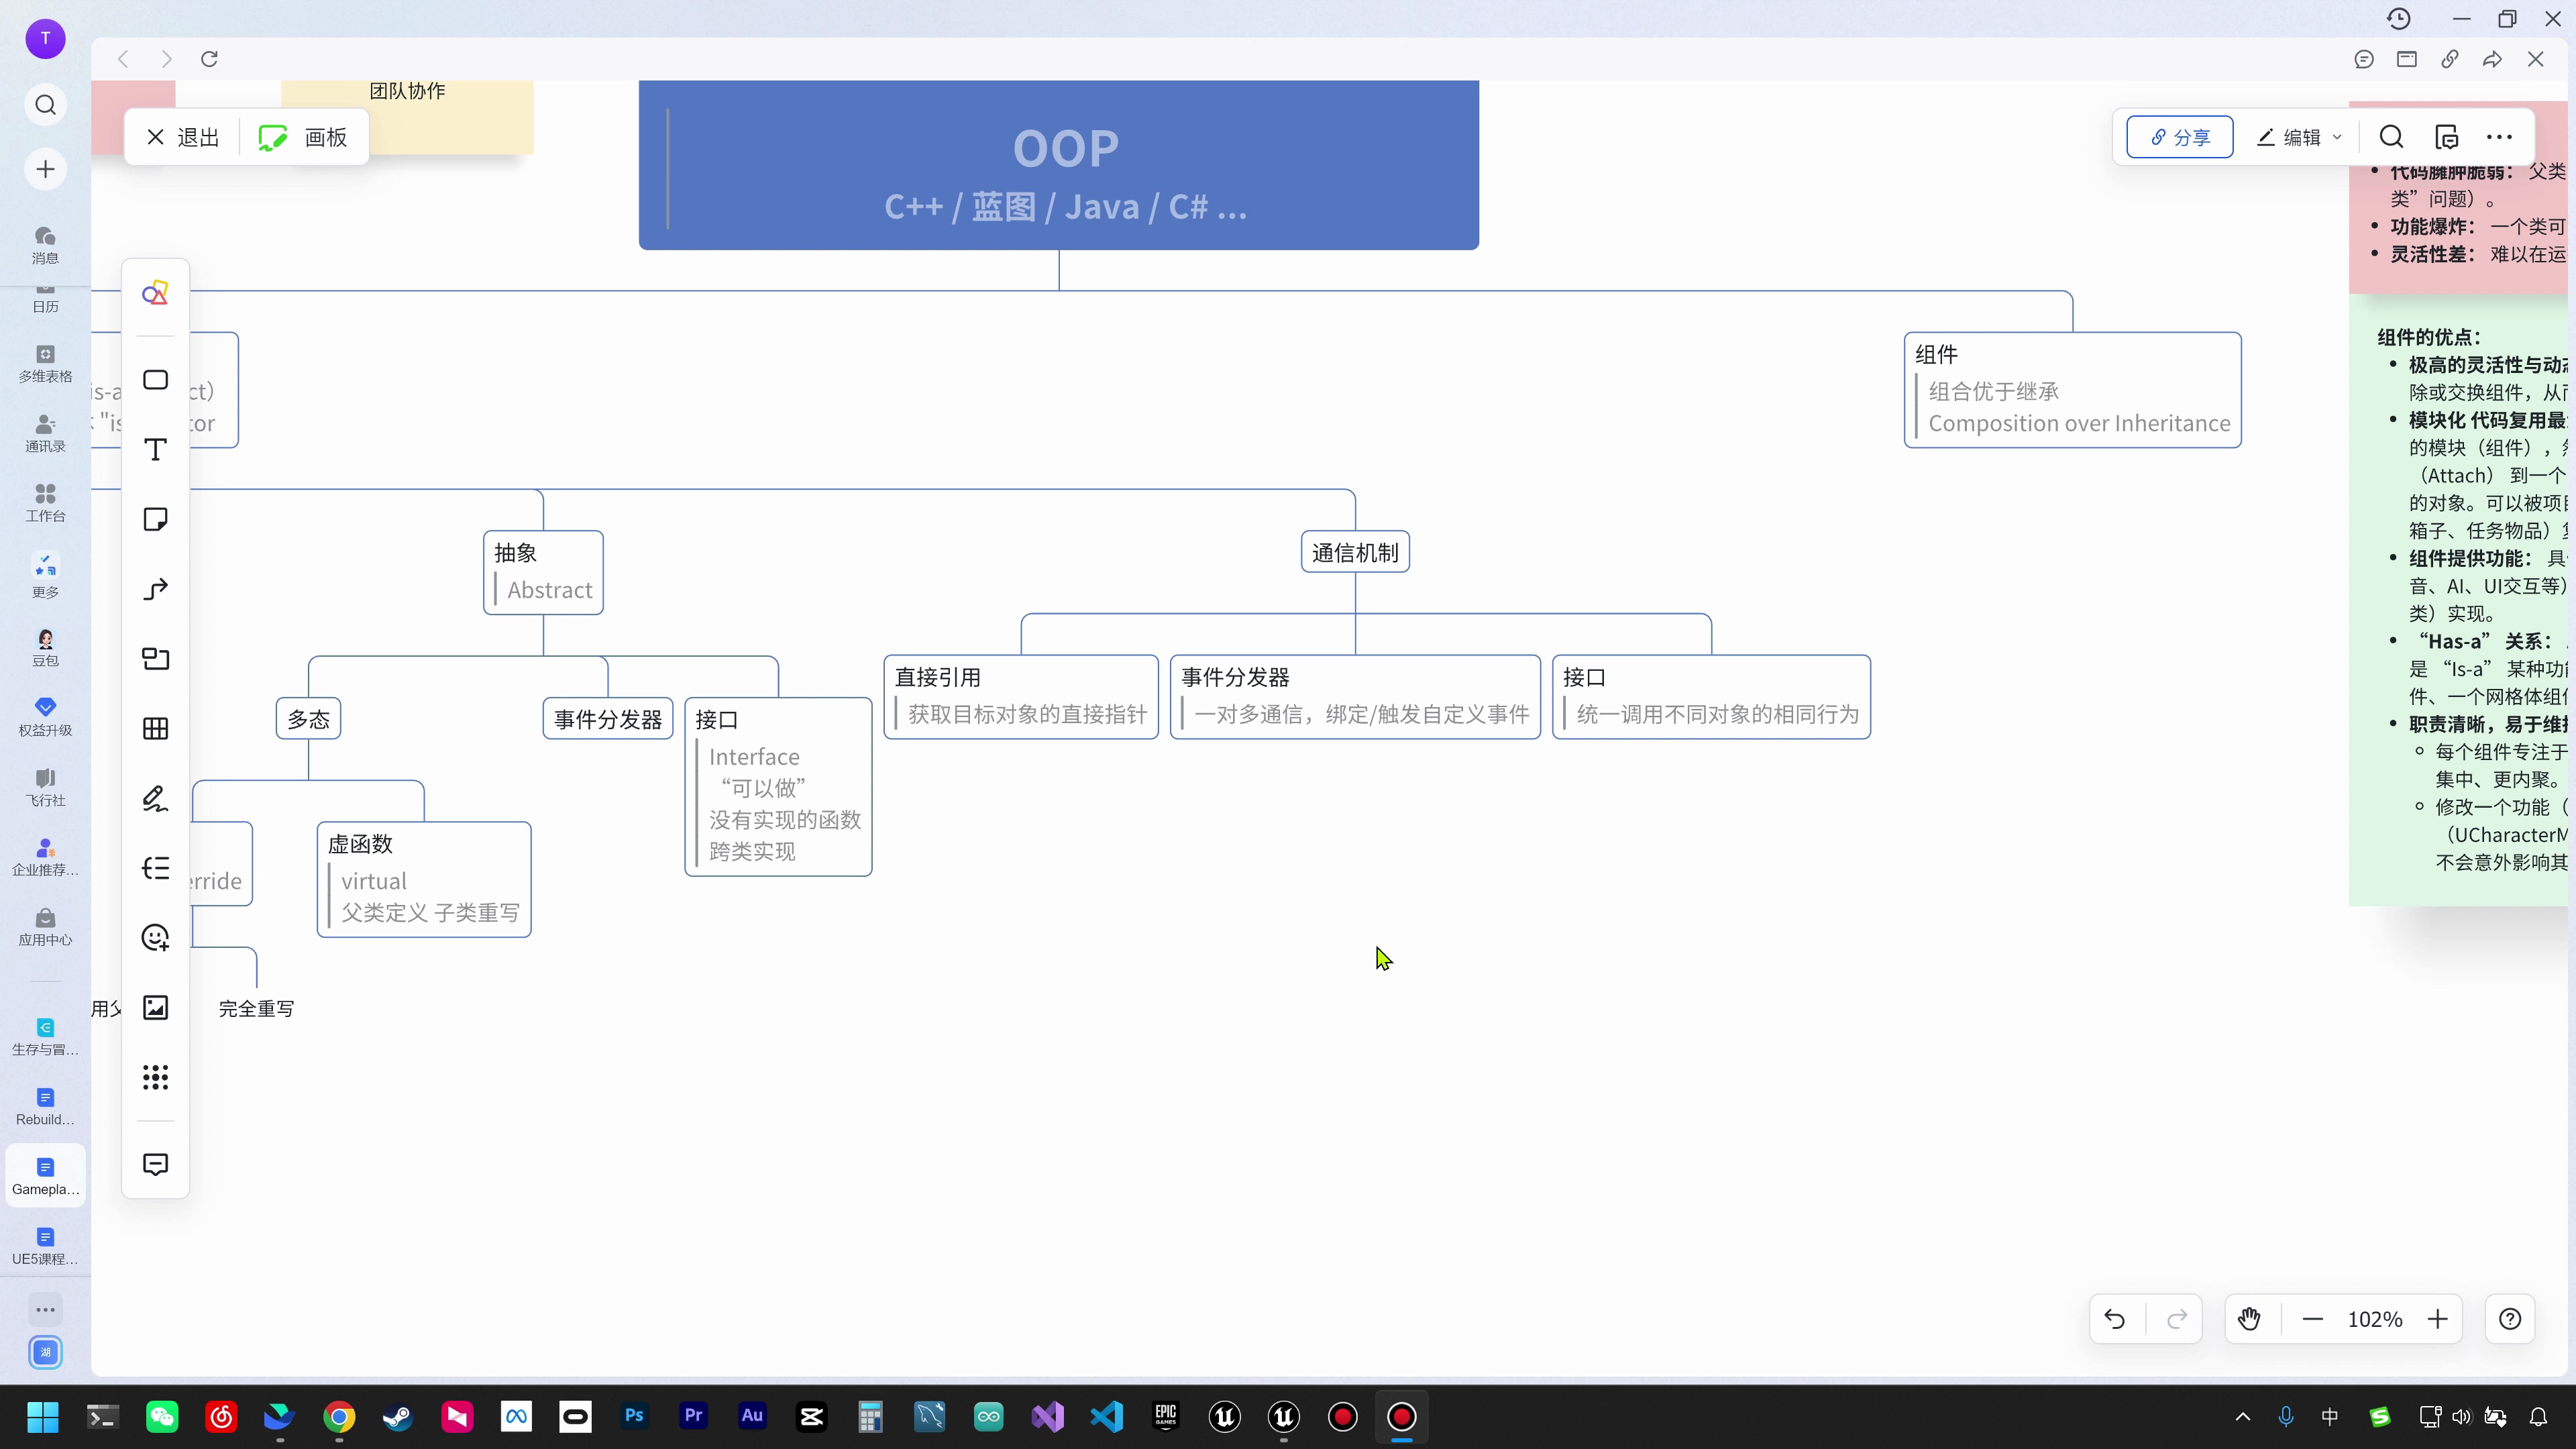Screen dimensions: 2576x1449
Task: Select the section container tool
Action: click(155, 659)
